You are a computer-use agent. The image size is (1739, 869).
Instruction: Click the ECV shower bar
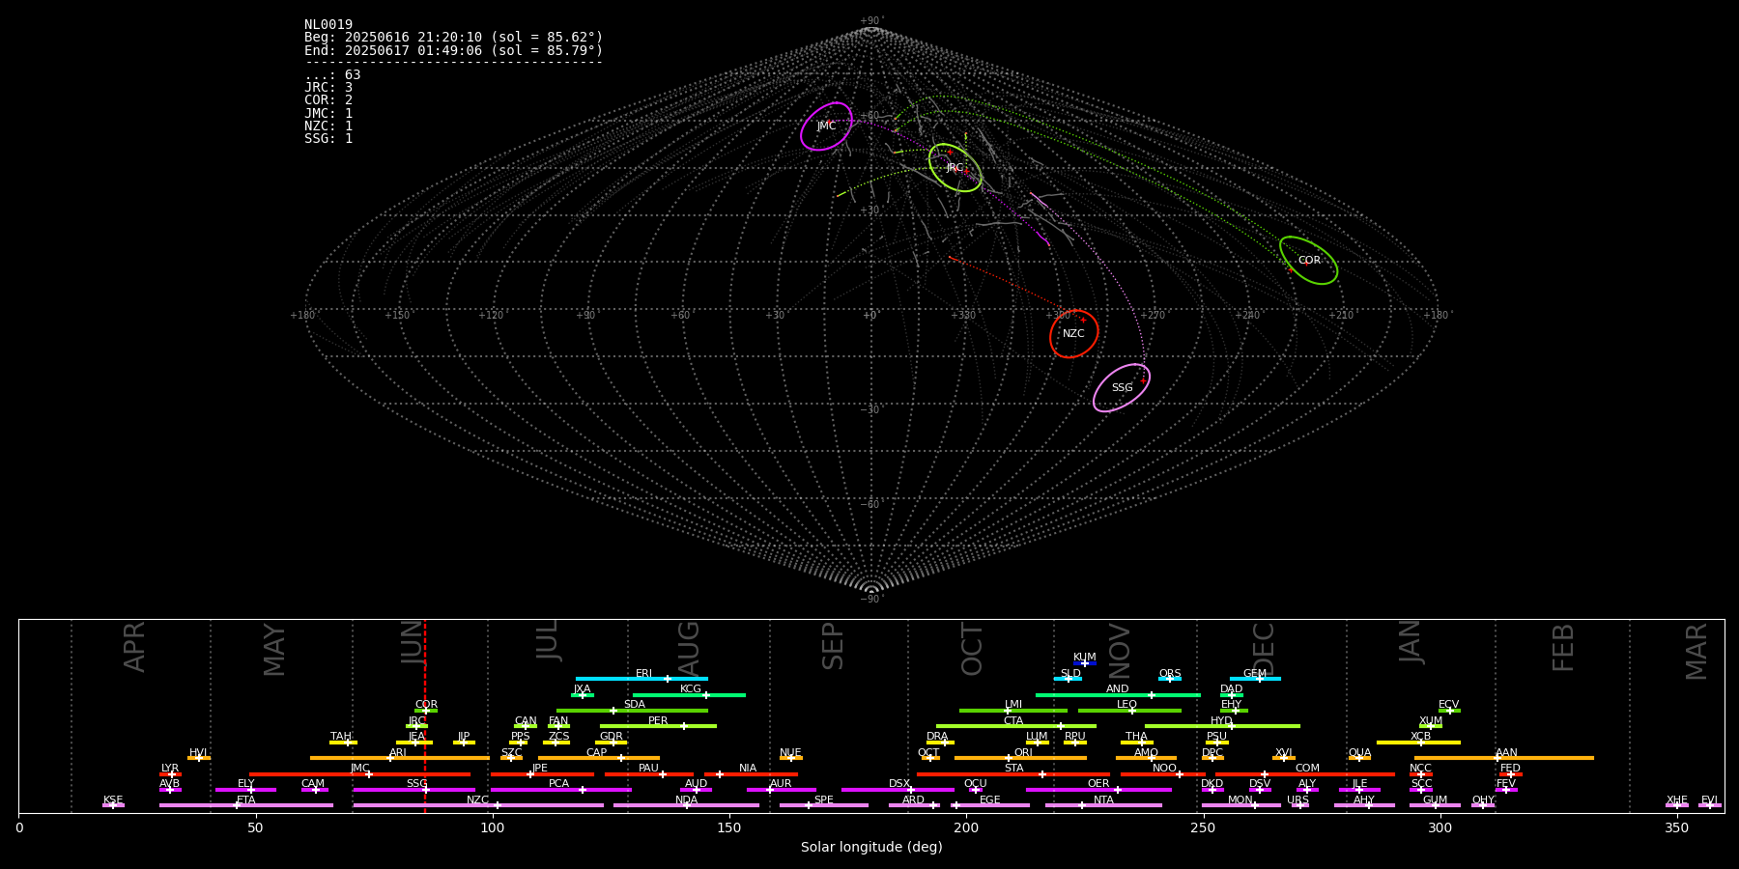point(1449,711)
